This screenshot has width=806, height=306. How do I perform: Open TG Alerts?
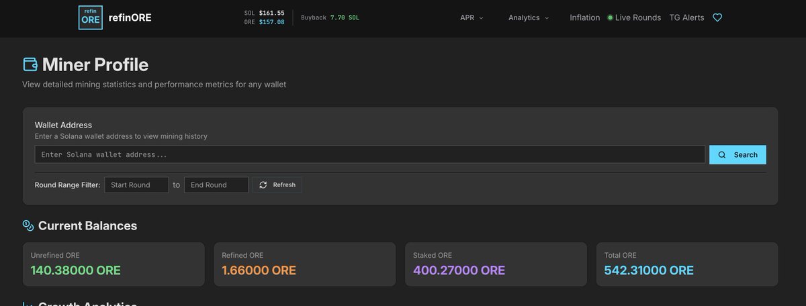point(687,17)
